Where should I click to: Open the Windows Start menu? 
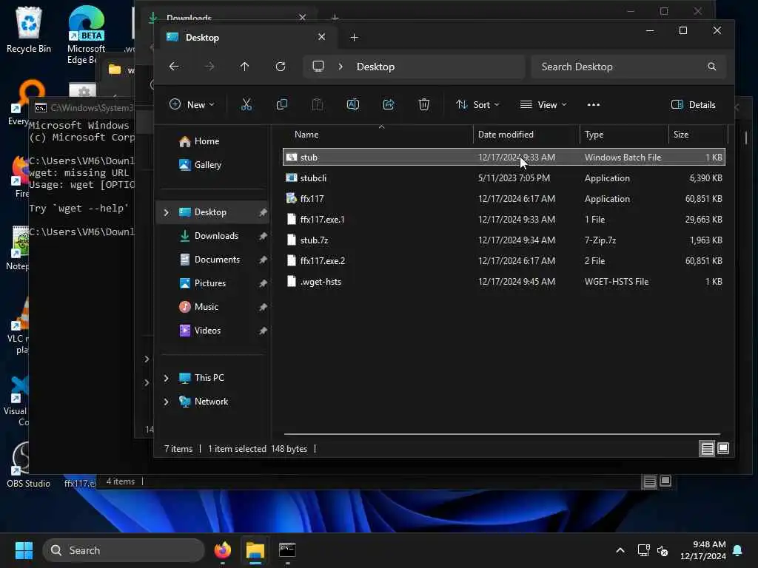(x=24, y=550)
